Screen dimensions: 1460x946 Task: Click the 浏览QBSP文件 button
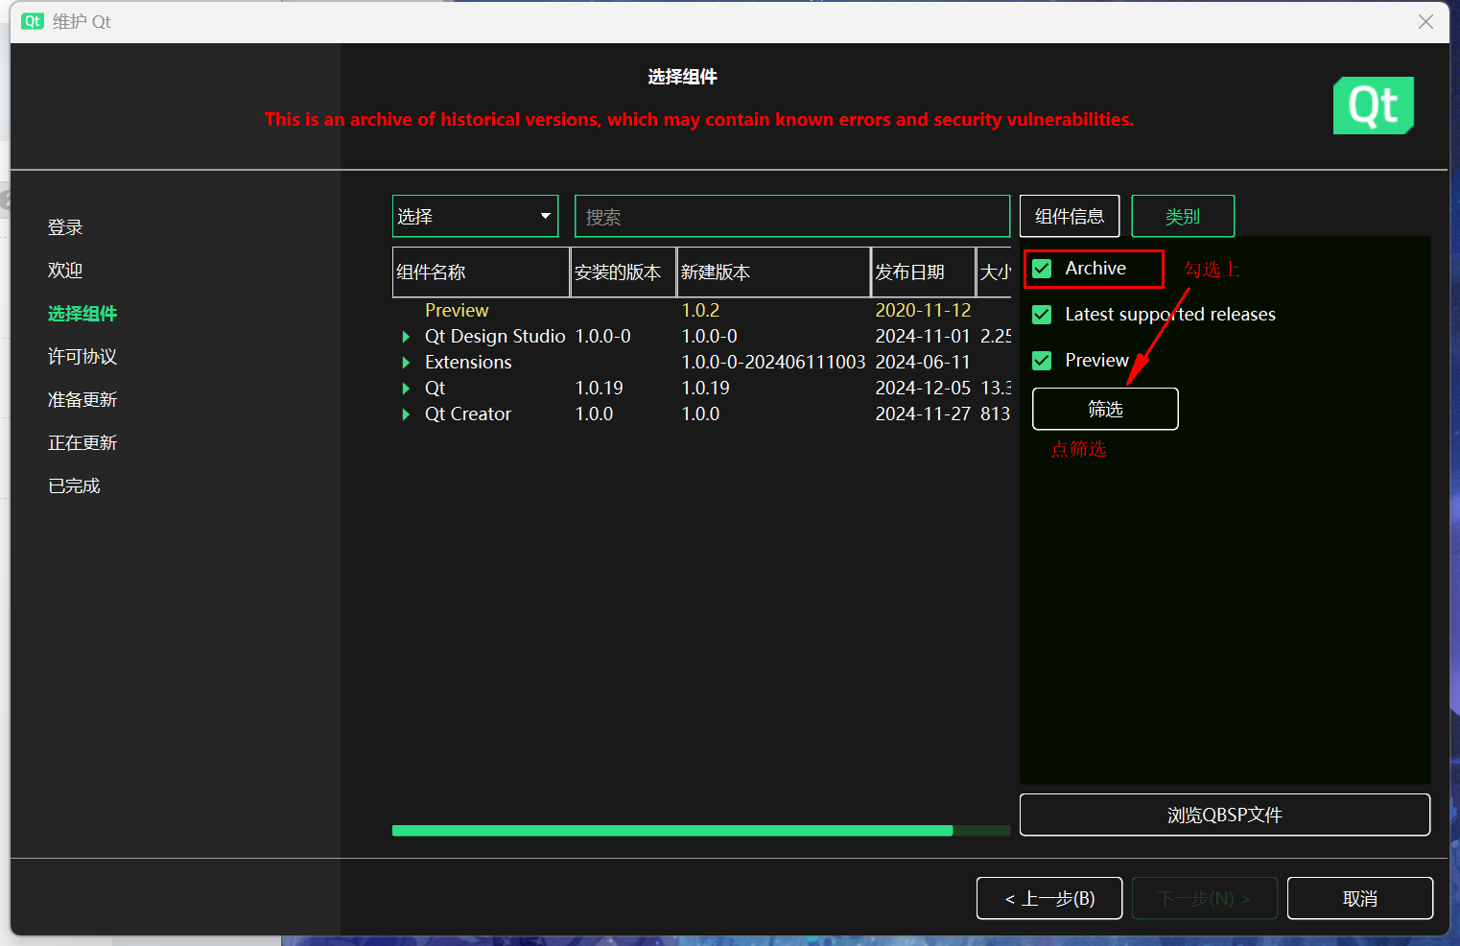[x=1224, y=815]
